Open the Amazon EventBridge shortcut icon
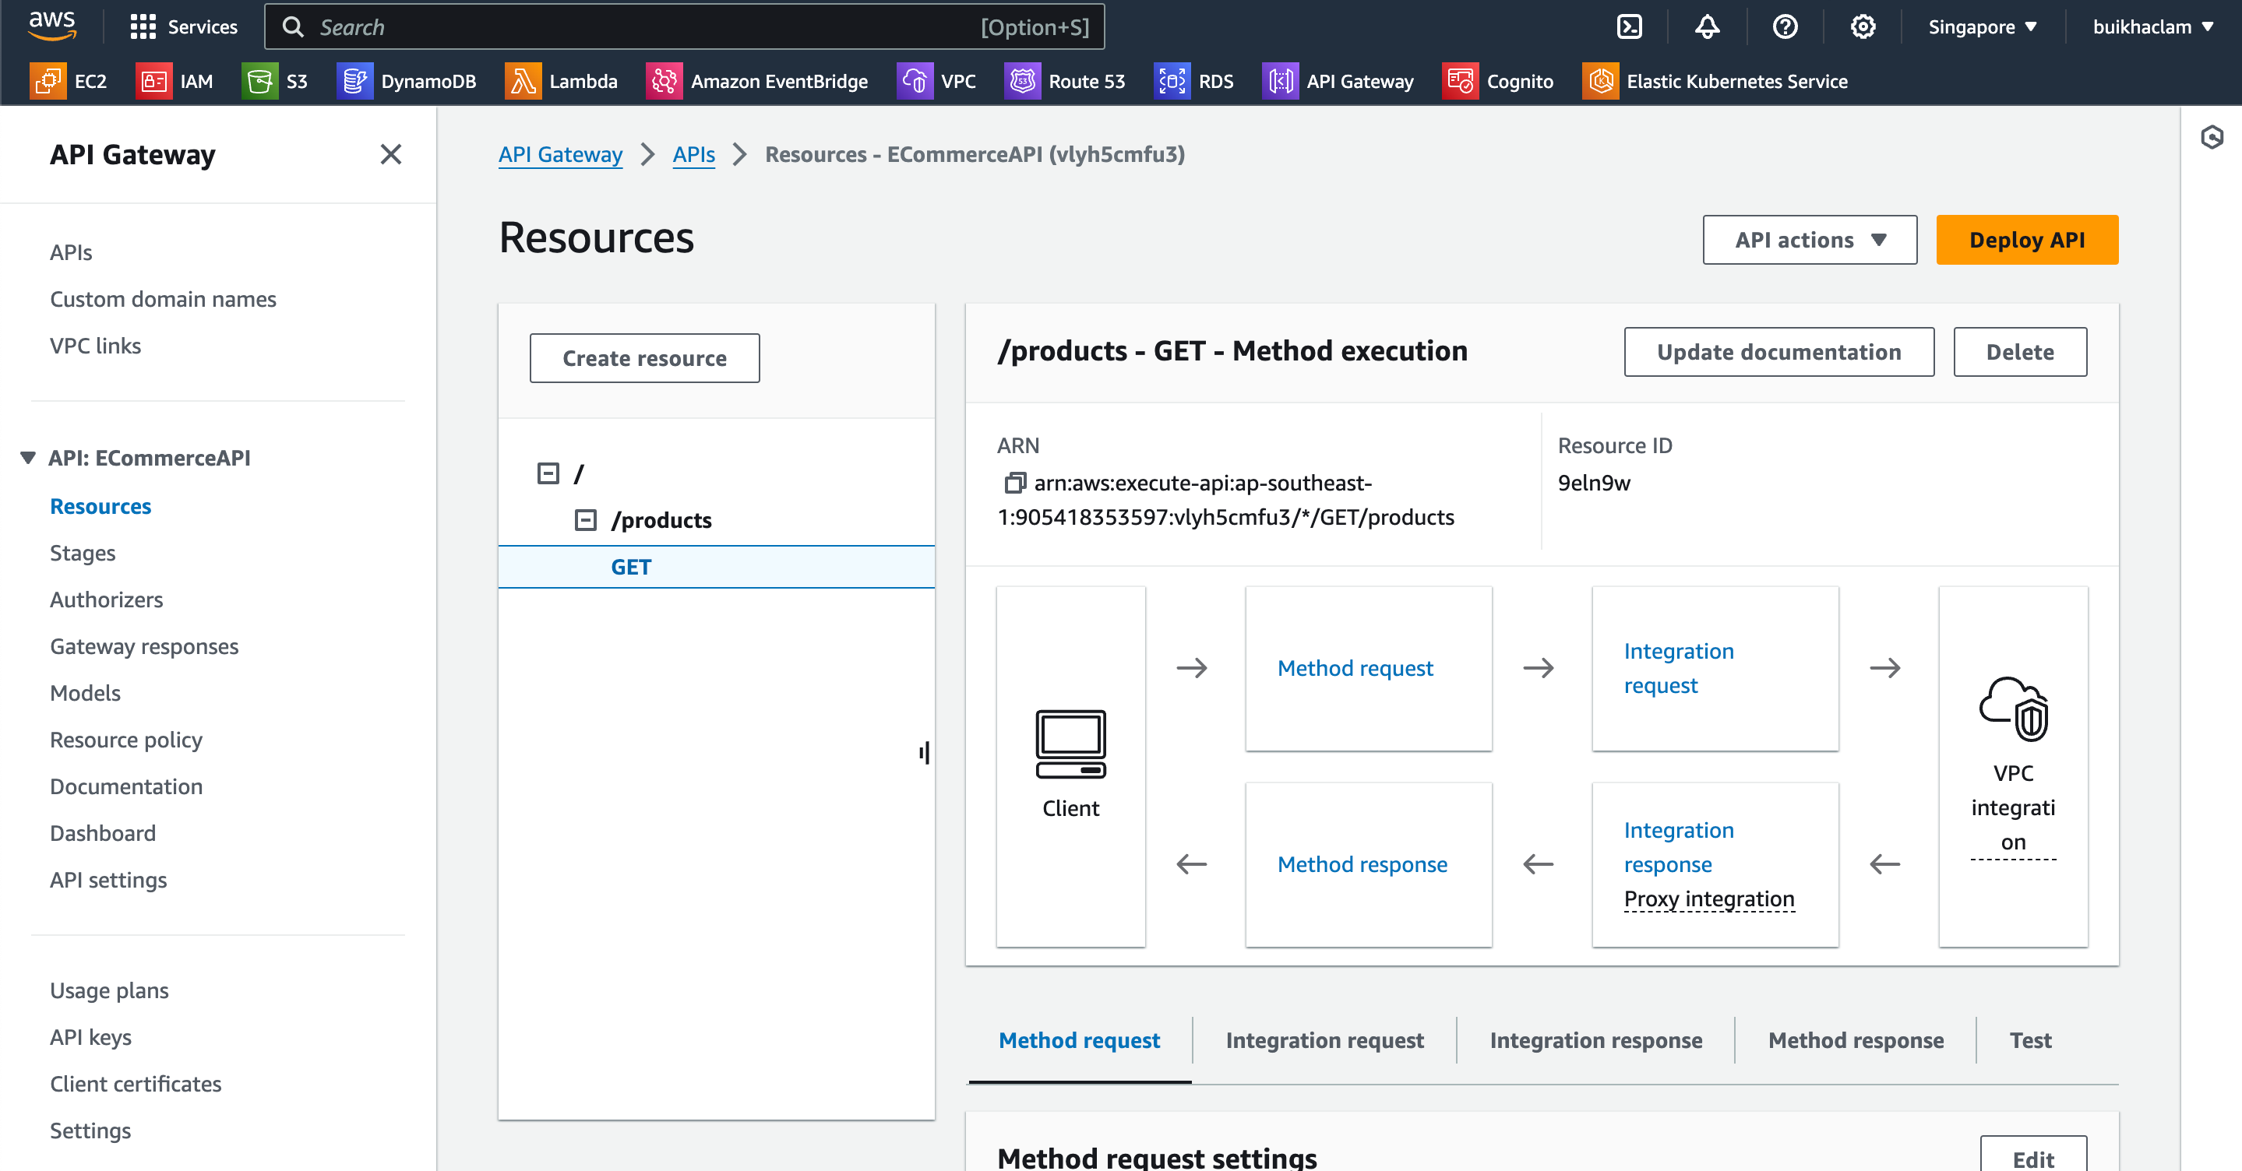2242x1171 pixels. click(664, 81)
